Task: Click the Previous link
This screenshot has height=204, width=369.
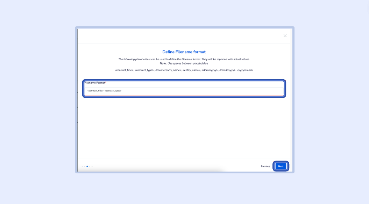Action: 265,166
